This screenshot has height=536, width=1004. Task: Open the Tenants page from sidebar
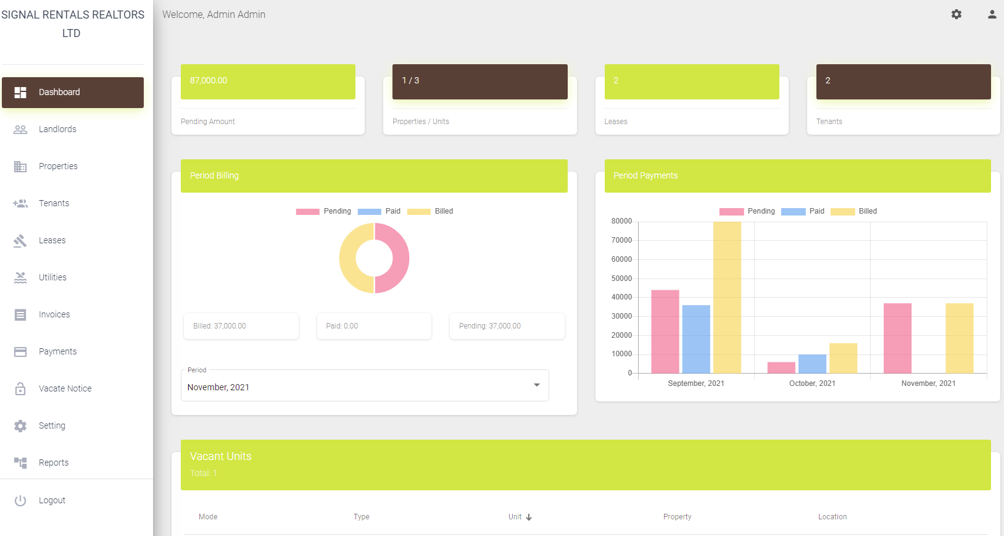point(54,203)
